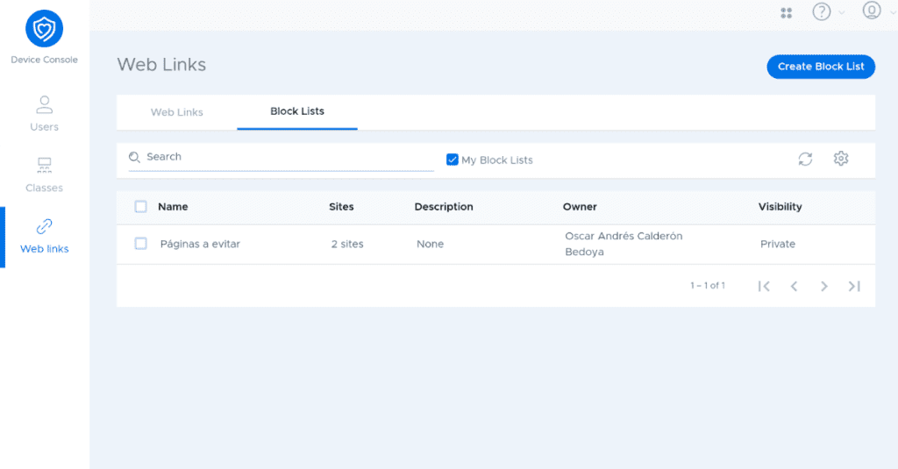Expand the user account profile menu
This screenshot has width=898, height=469.
coord(872,11)
